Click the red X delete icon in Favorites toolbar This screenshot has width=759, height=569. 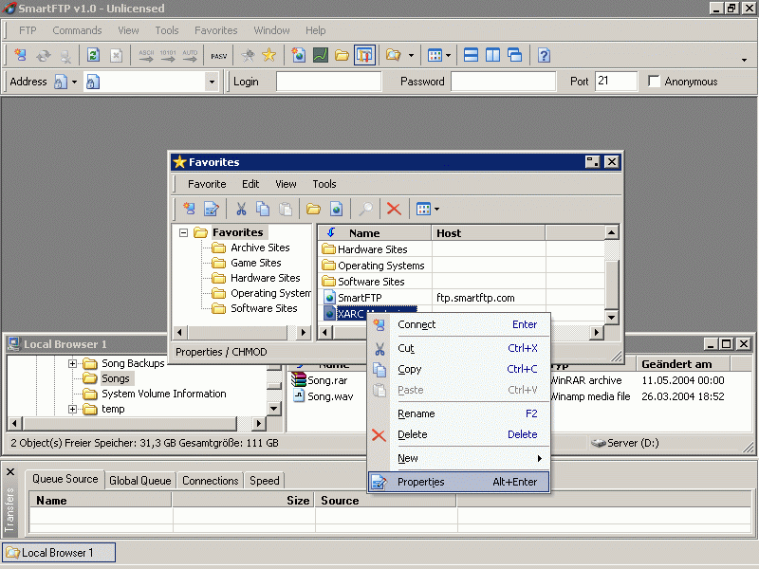pos(393,209)
